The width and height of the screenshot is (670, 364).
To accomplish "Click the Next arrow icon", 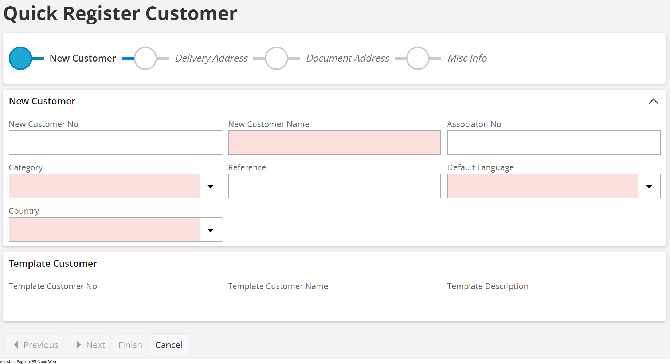I will tap(79, 344).
